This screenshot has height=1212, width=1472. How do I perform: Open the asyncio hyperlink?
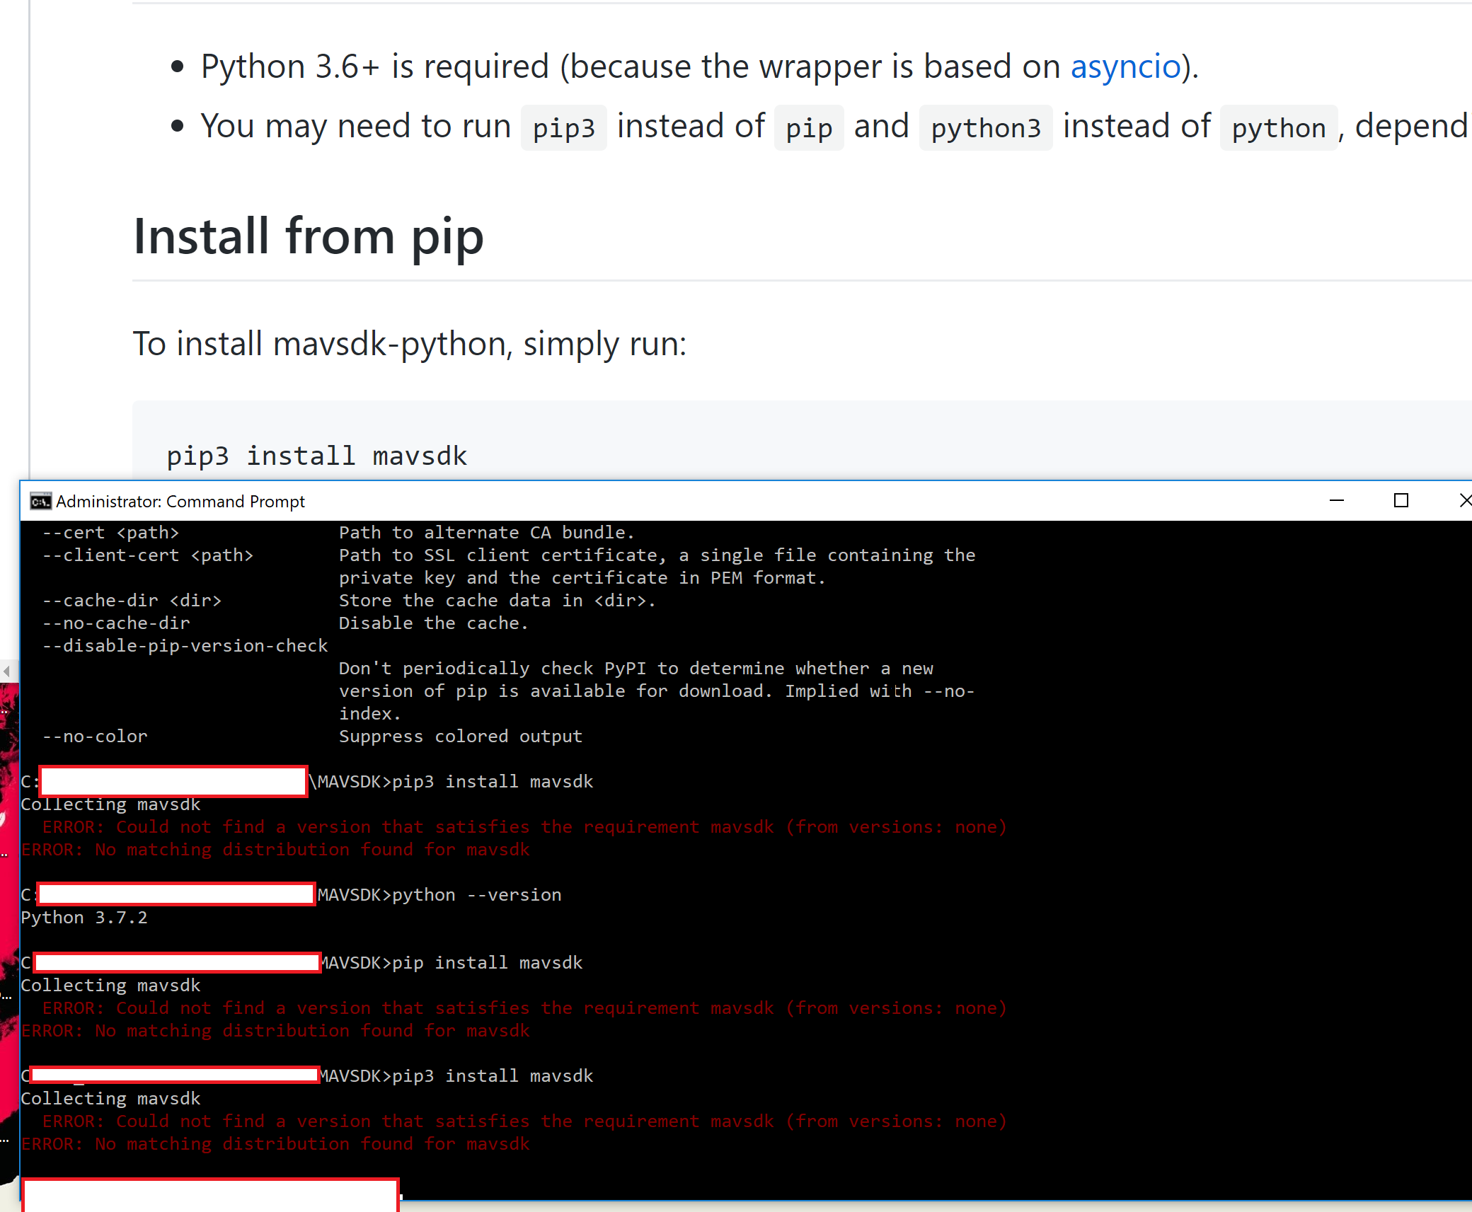1125,66
